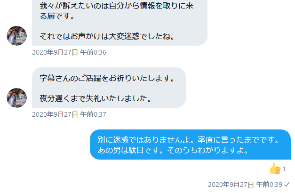Select the line 字幕さんのご活躍をお祈りいたします。
The height and width of the screenshot is (193, 295).
tap(107, 78)
